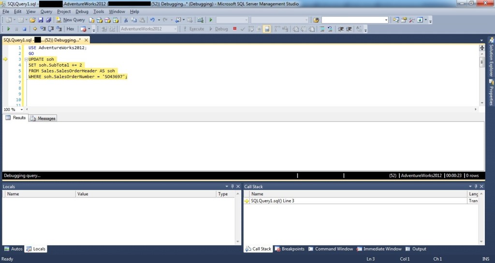Screen dimensions: 495x263
Task: Collapse the UPDATE statement outline box
Action: coord(26,59)
